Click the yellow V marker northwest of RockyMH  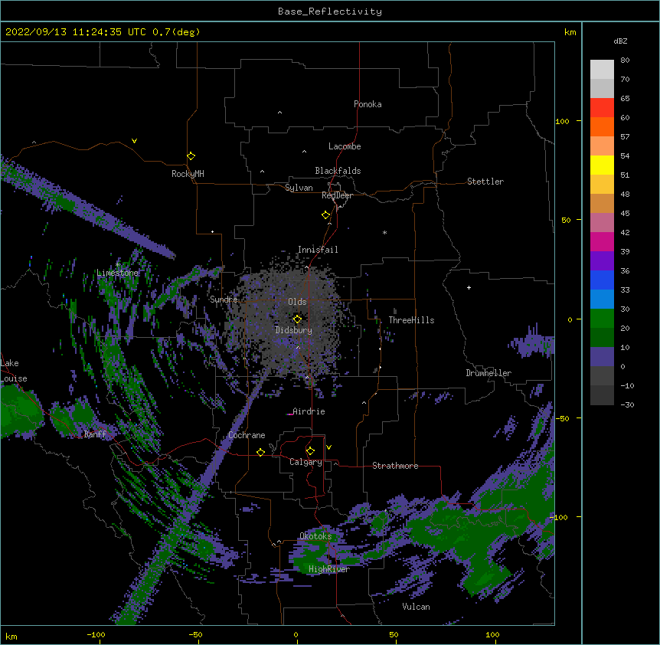[134, 141]
